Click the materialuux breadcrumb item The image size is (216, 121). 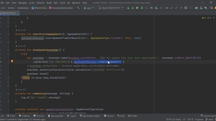click(x=23, y=8)
